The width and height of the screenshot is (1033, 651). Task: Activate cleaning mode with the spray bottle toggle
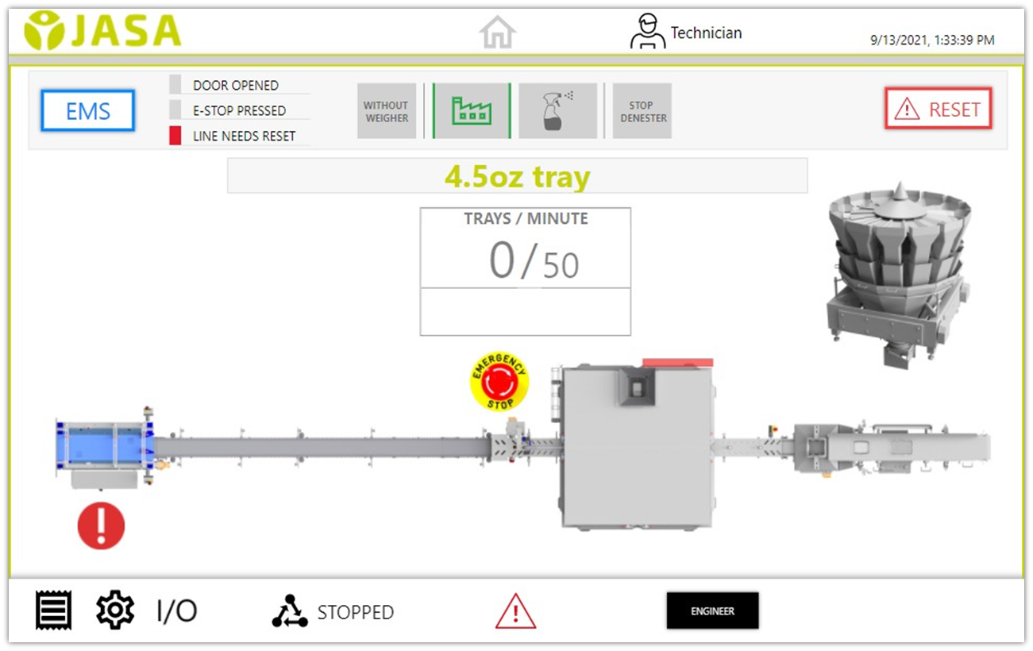coord(557,110)
